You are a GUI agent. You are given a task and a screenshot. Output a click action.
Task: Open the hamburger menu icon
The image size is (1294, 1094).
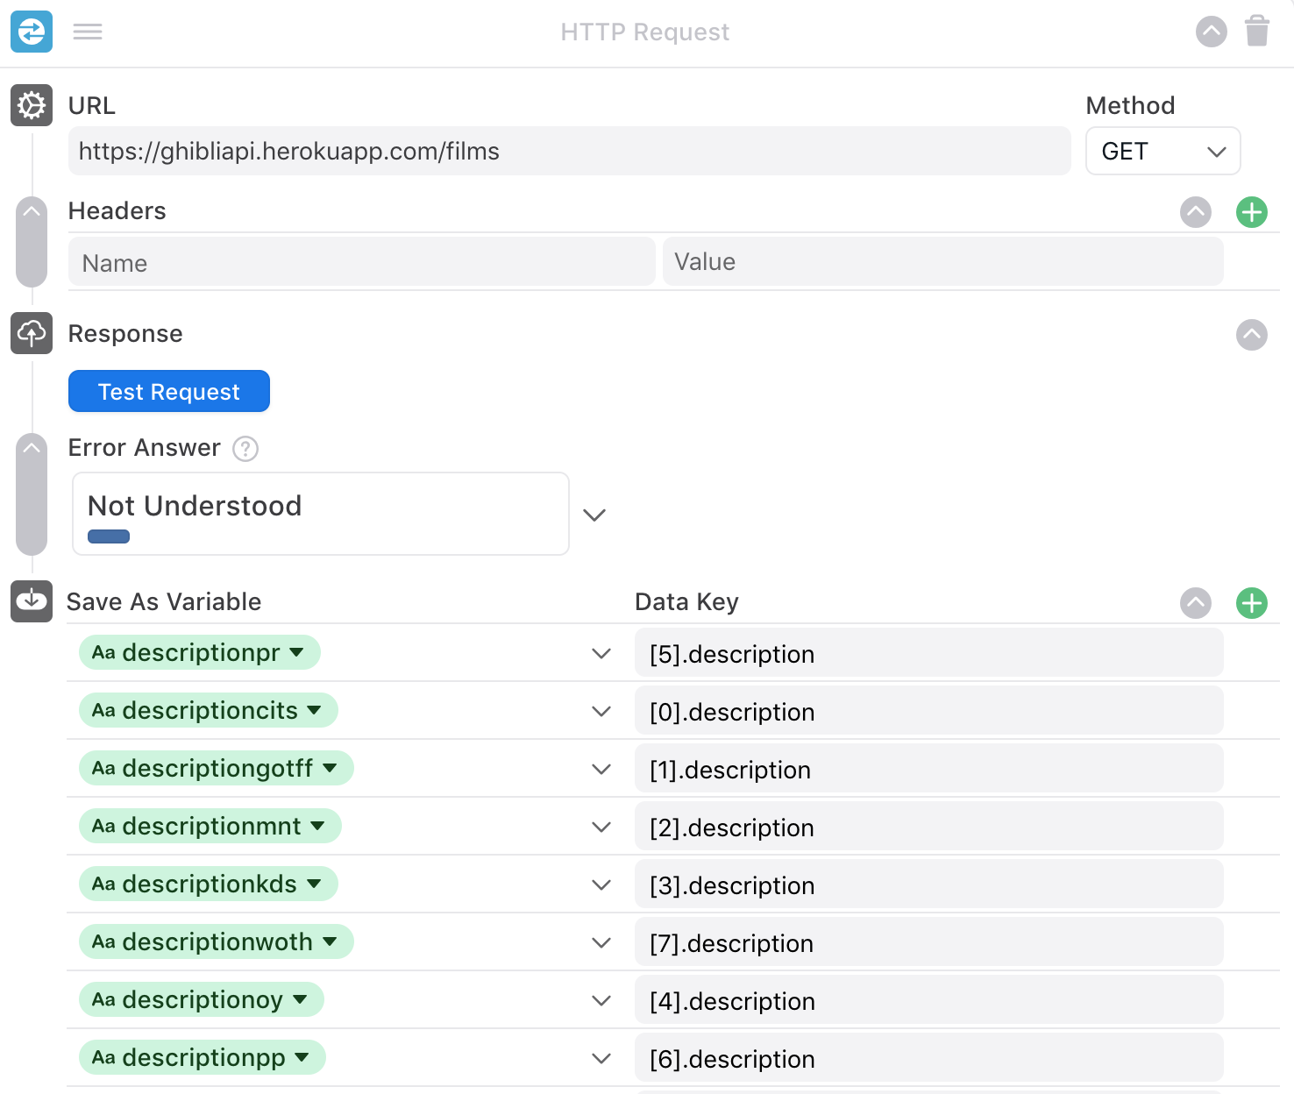(88, 32)
